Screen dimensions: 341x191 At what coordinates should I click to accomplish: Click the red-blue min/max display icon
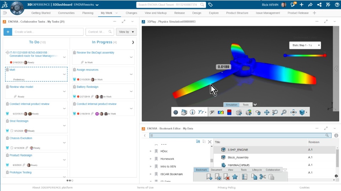(229, 112)
